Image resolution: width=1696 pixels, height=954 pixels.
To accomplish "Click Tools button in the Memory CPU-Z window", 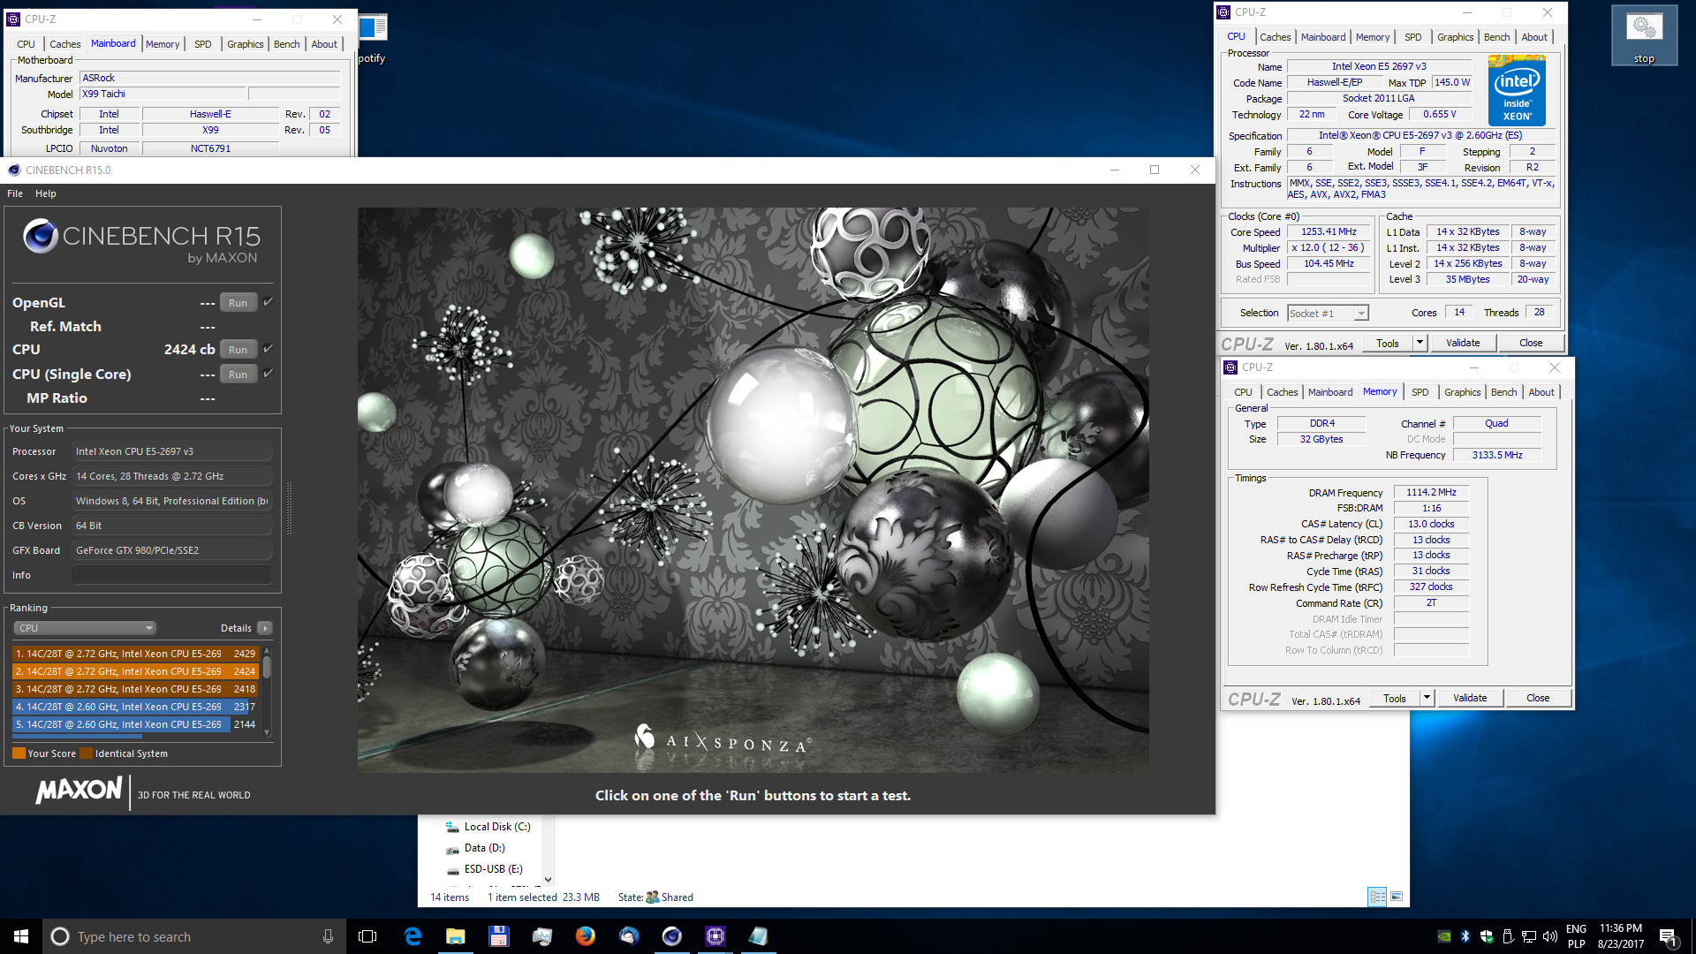I will (1395, 698).
